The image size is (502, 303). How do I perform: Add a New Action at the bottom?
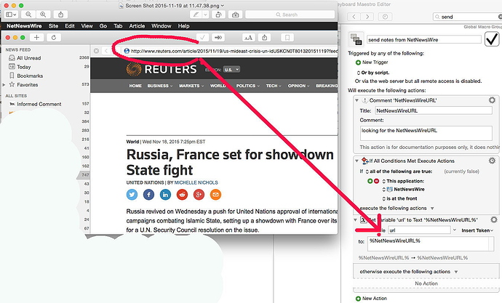(371, 299)
